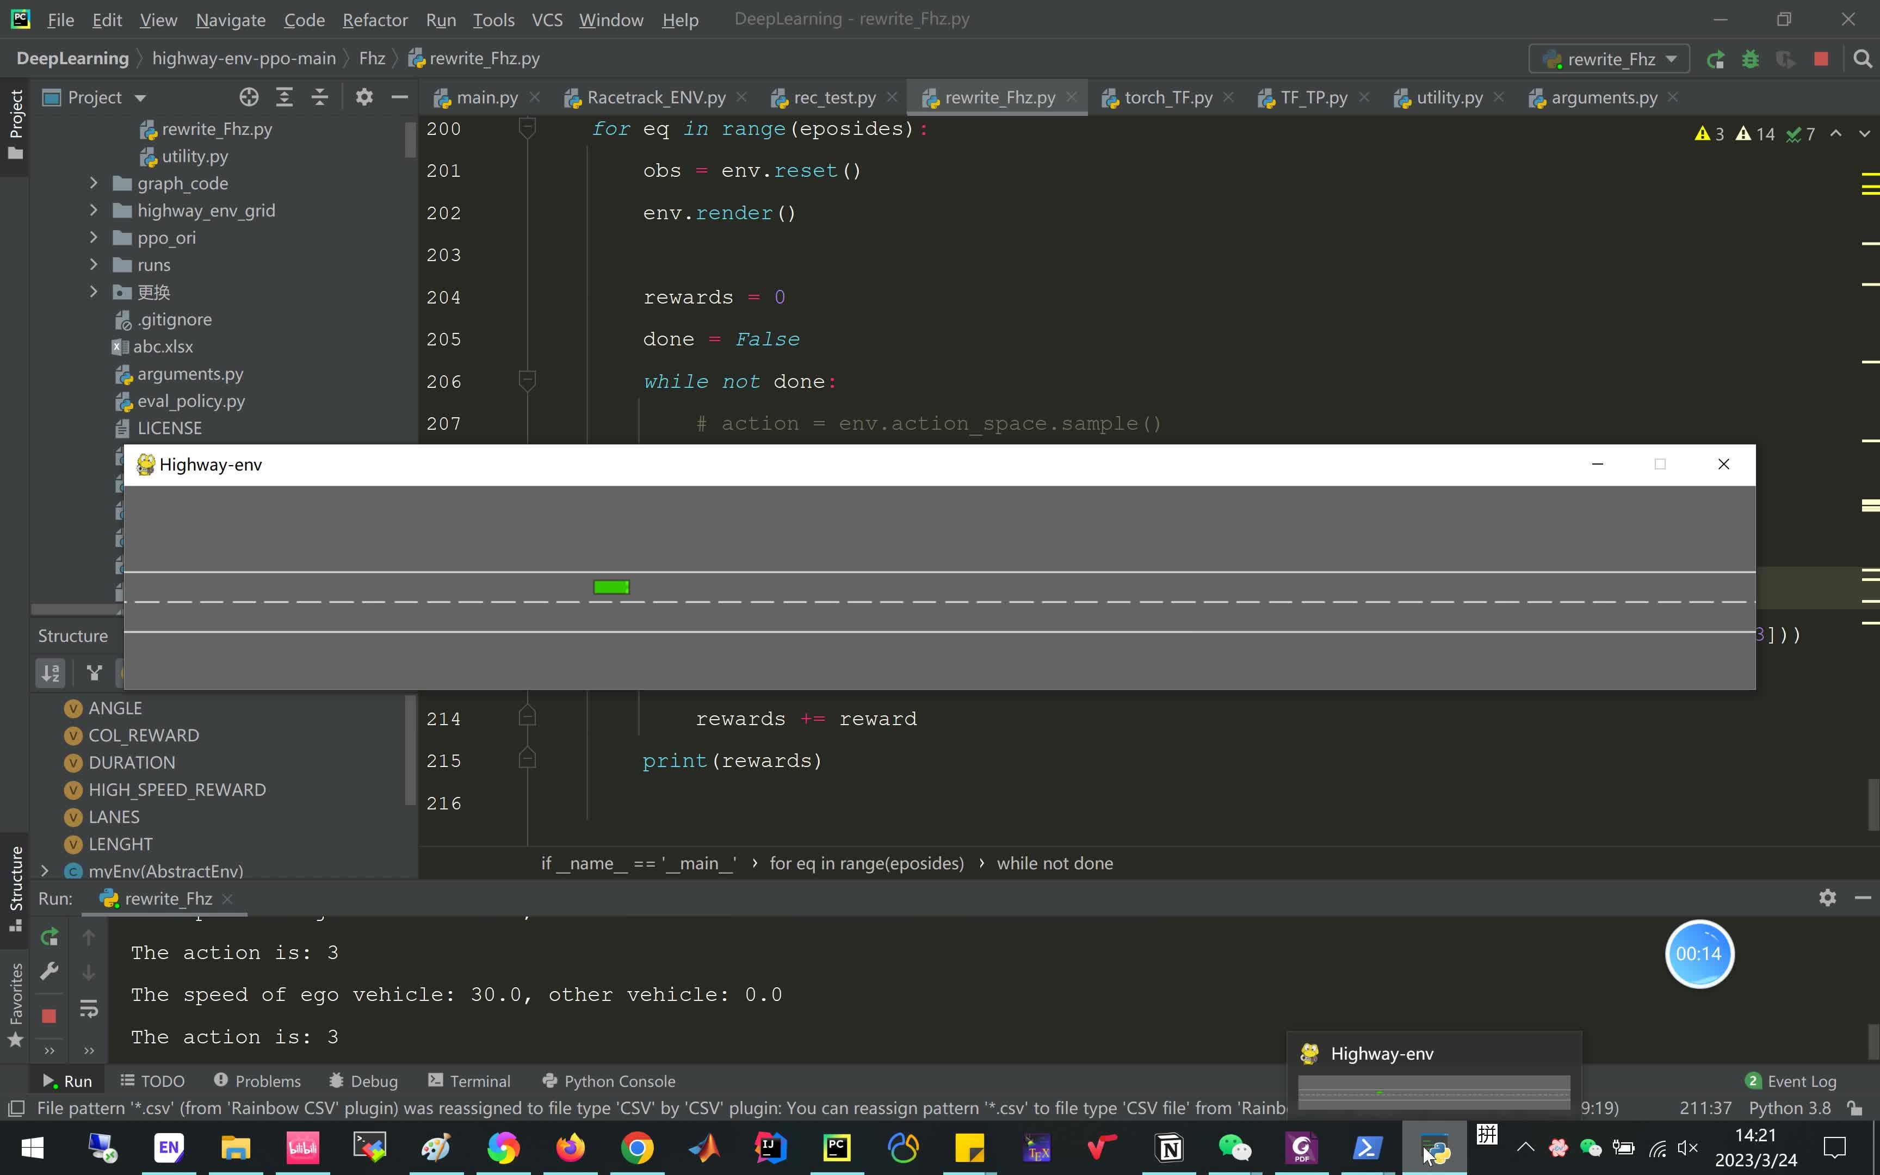Toggle soft-wrap in the Run console
The image size is (1880, 1175).
point(89,1009)
